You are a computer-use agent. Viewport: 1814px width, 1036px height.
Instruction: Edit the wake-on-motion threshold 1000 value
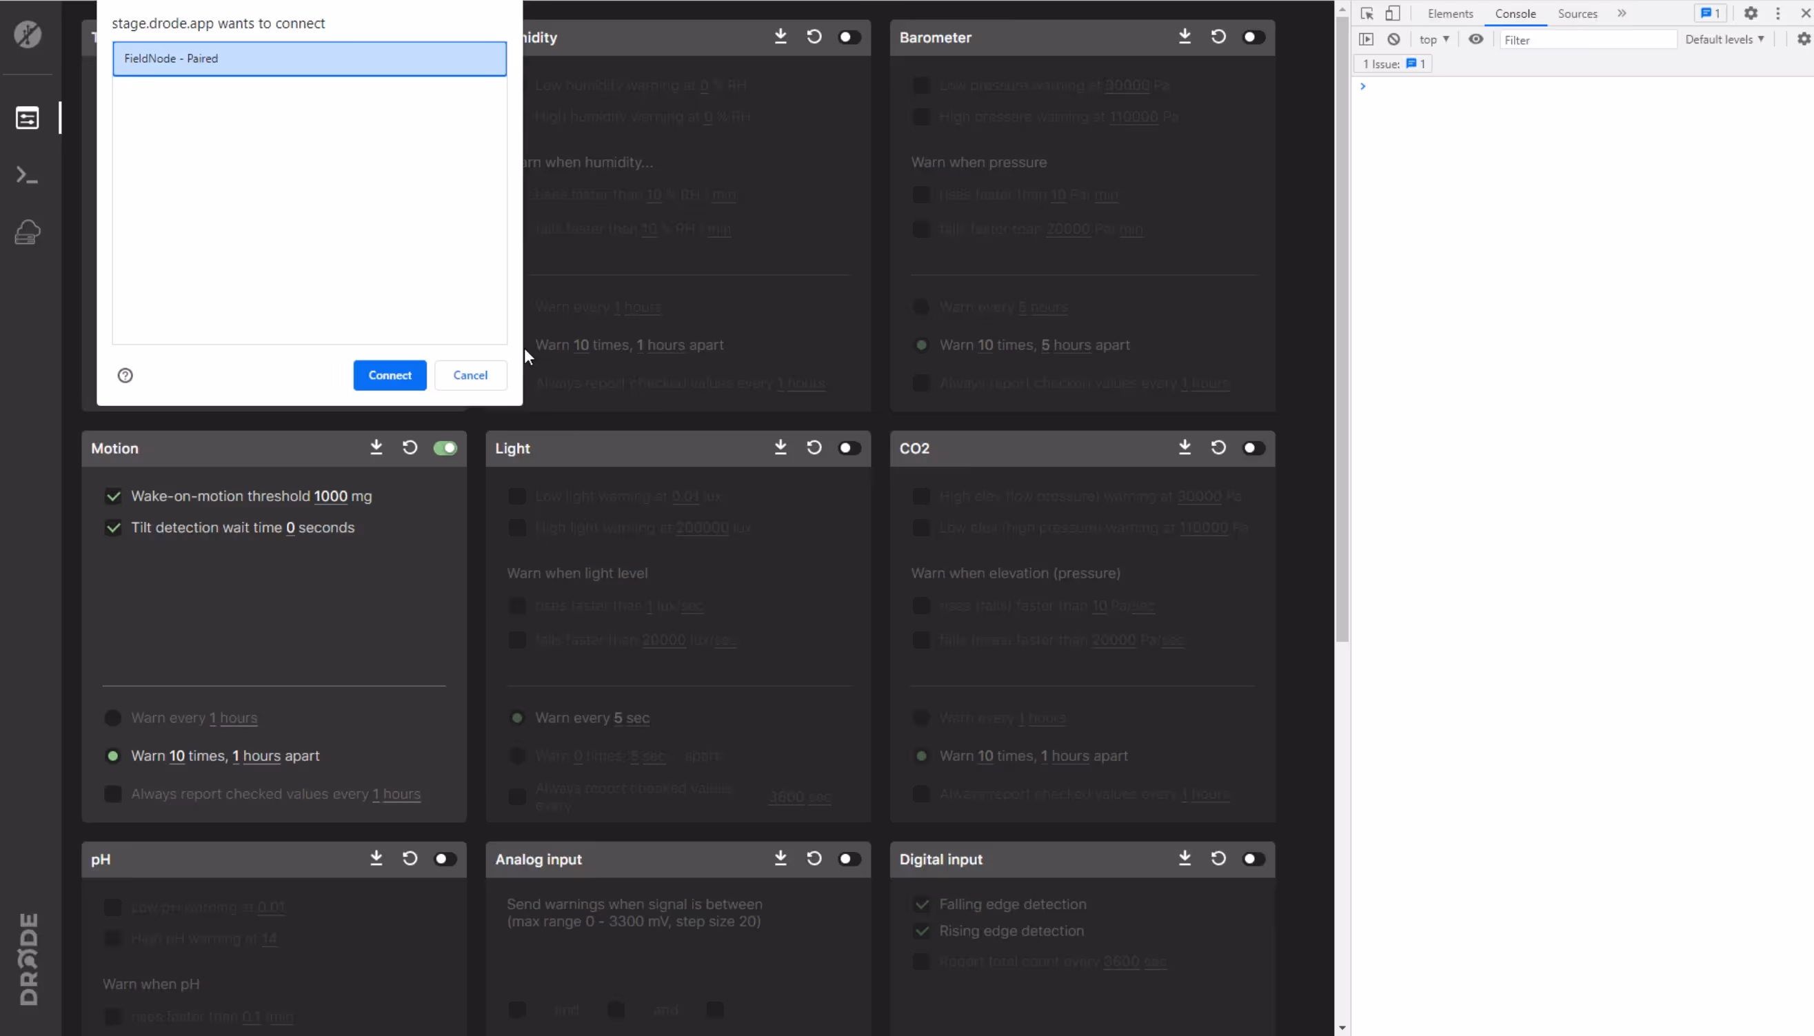pyautogui.click(x=330, y=497)
